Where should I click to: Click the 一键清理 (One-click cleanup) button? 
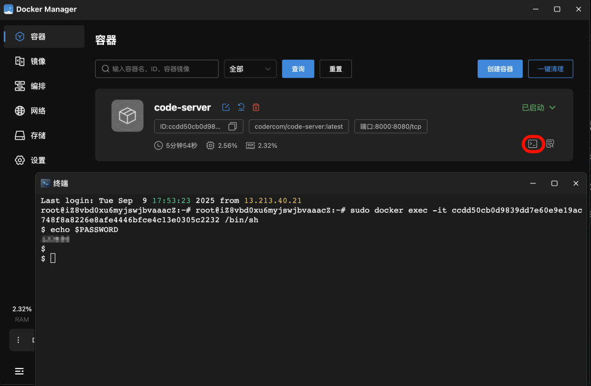point(551,69)
